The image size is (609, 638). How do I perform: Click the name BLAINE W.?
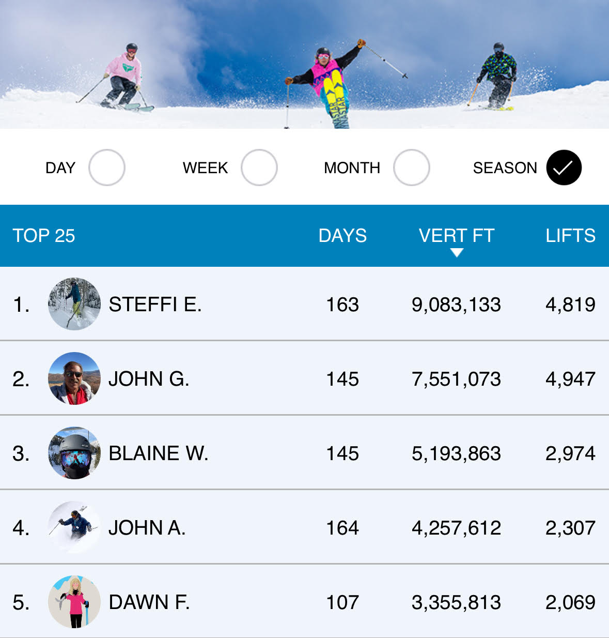(159, 453)
